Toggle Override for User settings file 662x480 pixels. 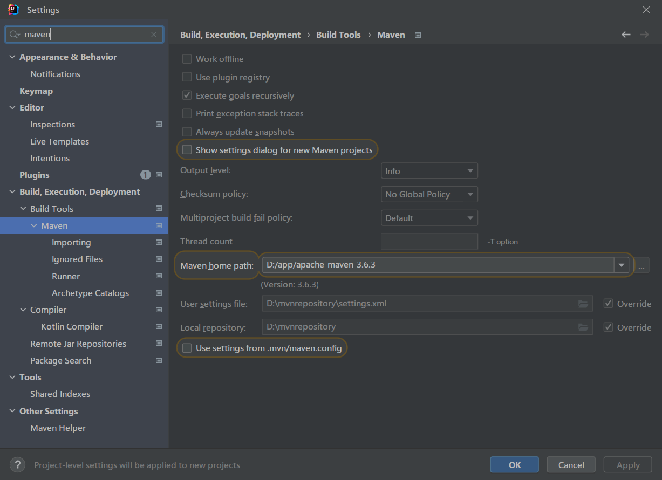click(x=608, y=304)
